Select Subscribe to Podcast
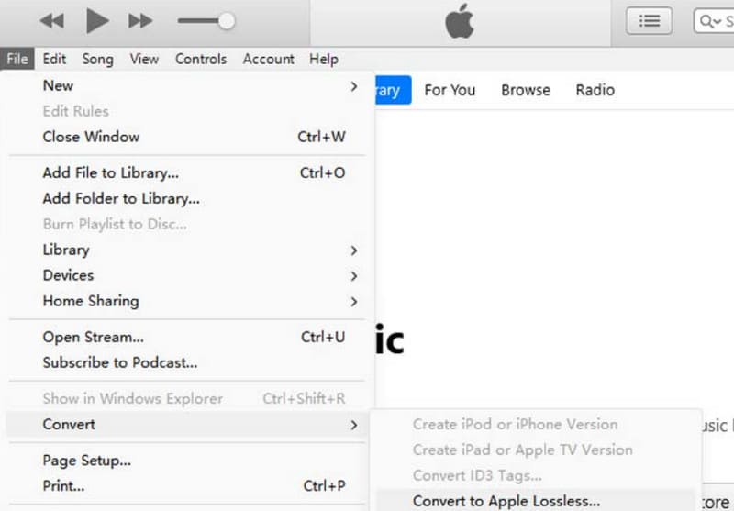 [187, 362]
